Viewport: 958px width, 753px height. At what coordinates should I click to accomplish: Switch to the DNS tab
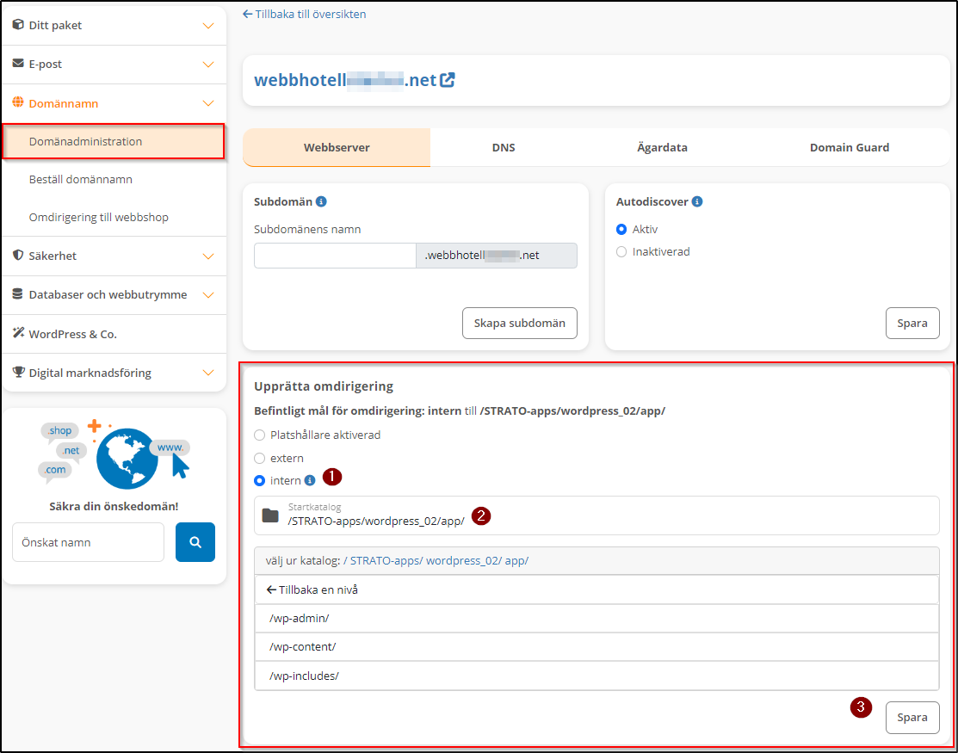pyautogui.click(x=504, y=147)
